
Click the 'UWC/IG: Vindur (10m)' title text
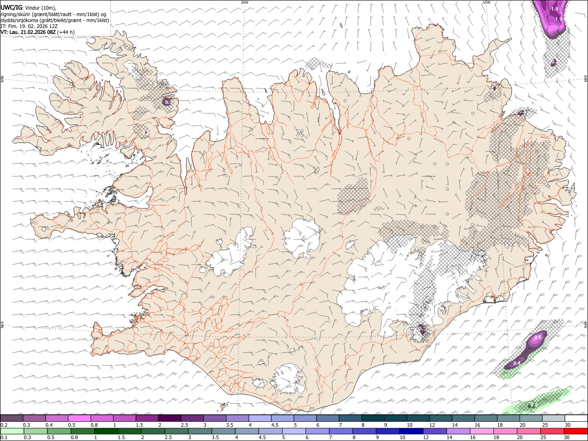28,7
